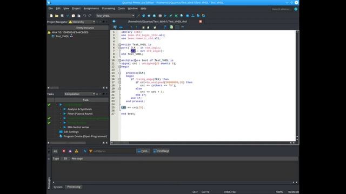Switch to the Processing messages tab
The image size is (346, 194).
point(74,187)
